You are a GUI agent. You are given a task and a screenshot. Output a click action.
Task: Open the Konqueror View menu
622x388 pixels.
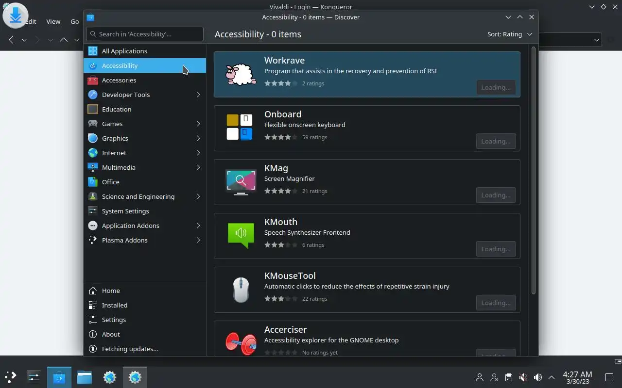53,21
